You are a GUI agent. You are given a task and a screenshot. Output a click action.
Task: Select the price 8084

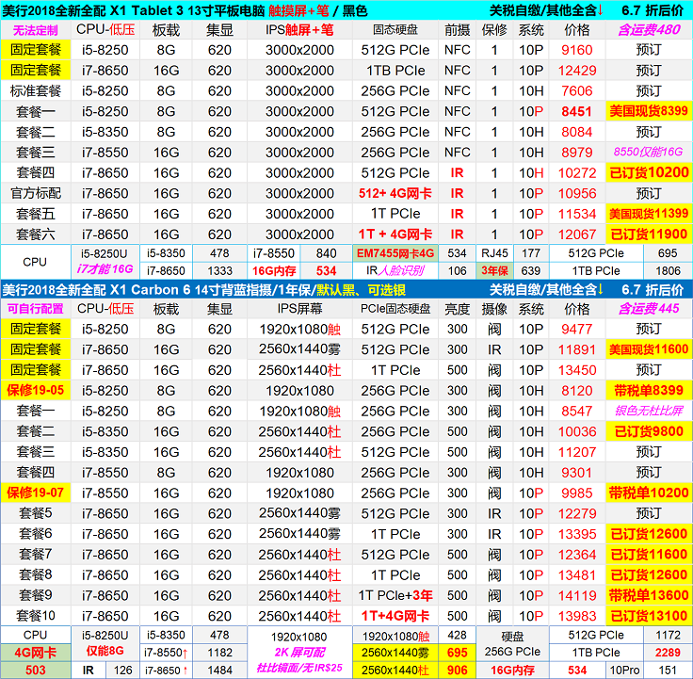pos(577,132)
